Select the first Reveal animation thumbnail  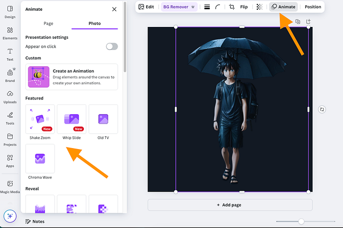click(40, 204)
